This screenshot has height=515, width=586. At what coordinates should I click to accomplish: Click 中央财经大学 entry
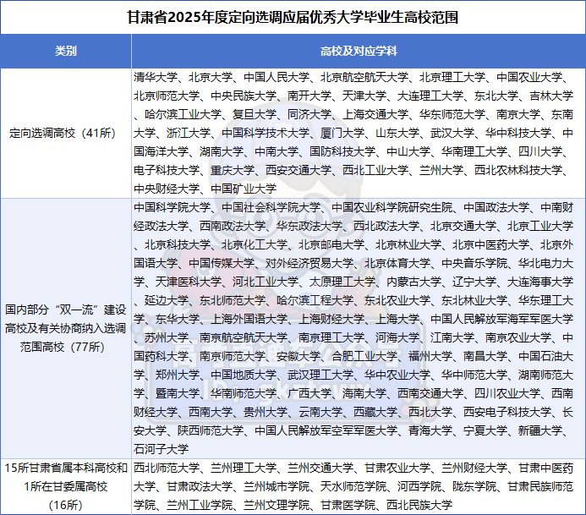coord(167,189)
